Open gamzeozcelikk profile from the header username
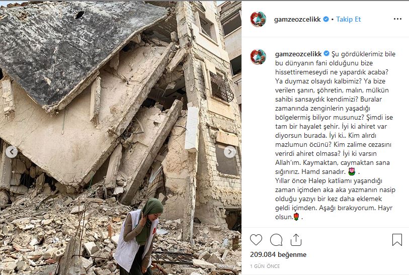 (297, 19)
